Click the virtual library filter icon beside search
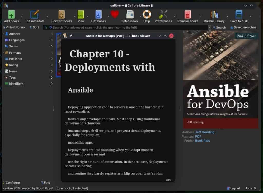The width and height of the screenshot is (263, 193). pos(46,27)
